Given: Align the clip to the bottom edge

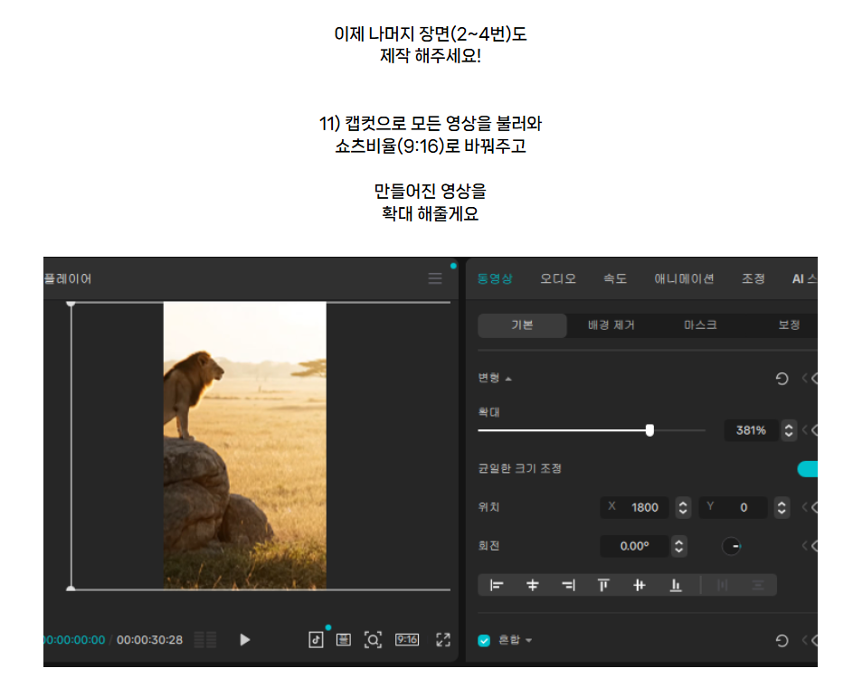Looking at the screenshot, I should click(x=676, y=585).
